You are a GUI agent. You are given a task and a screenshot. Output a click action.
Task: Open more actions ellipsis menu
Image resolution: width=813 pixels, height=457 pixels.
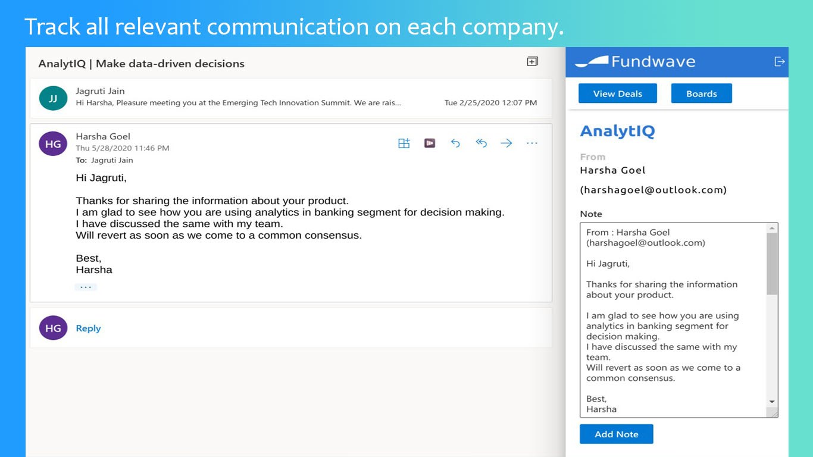(x=532, y=143)
